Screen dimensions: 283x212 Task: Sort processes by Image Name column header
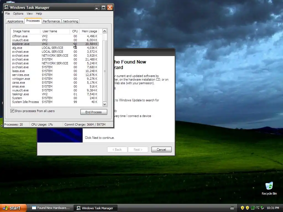(25, 31)
